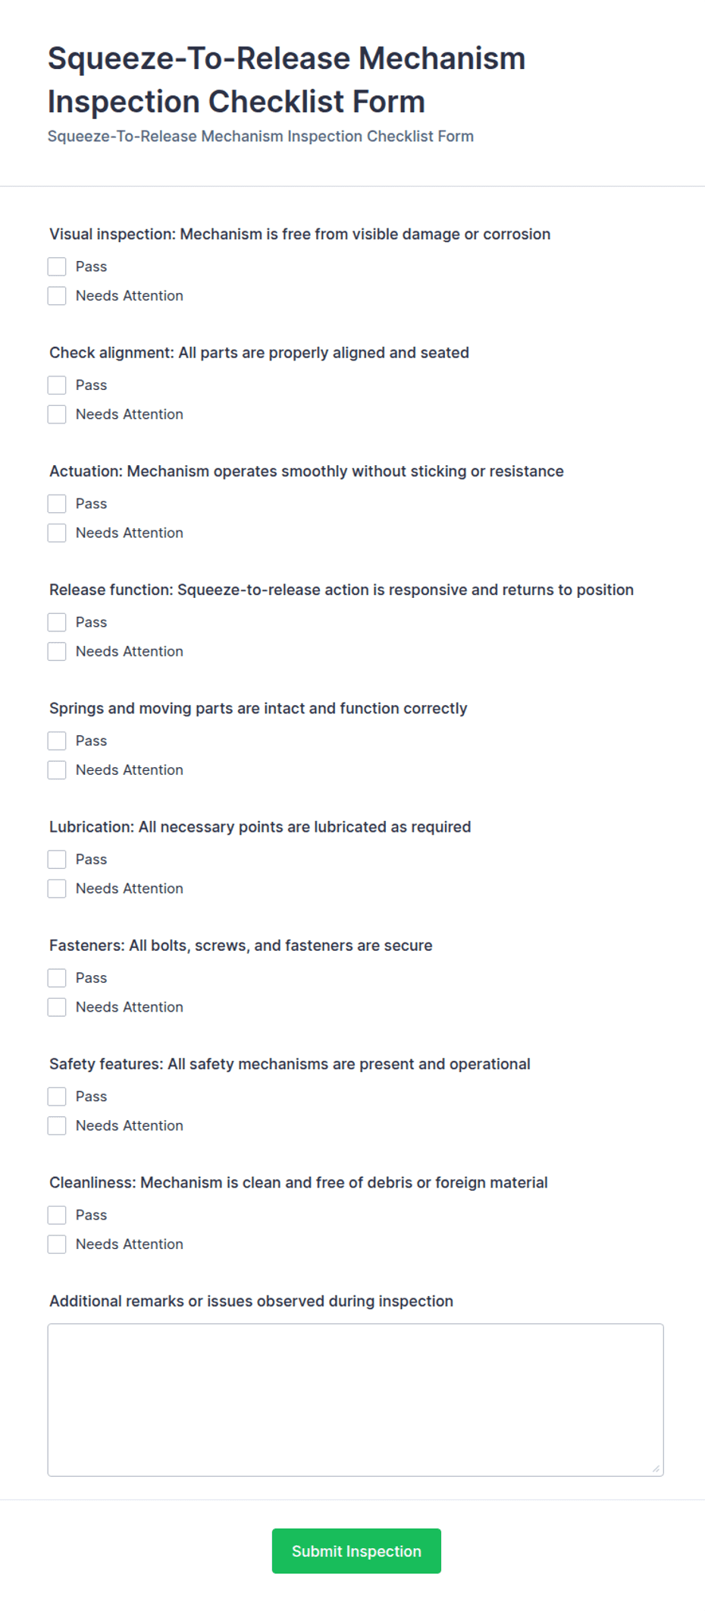
Task: Click the Additional remarks text area
Action: pyautogui.click(x=356, y=1400)
